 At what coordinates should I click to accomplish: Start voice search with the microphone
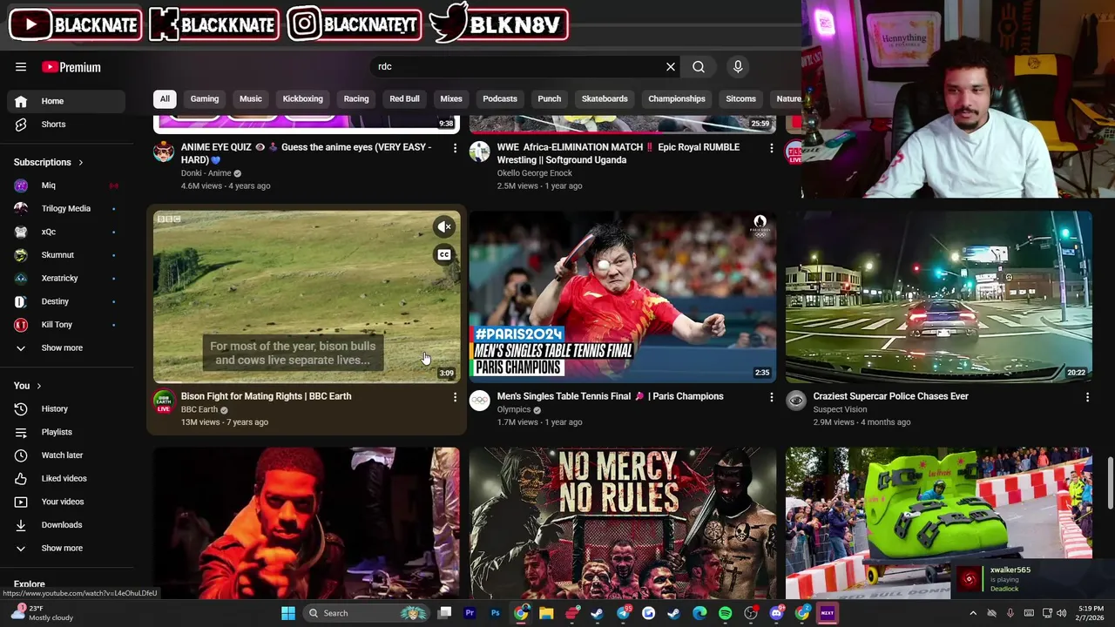point(738,67)
